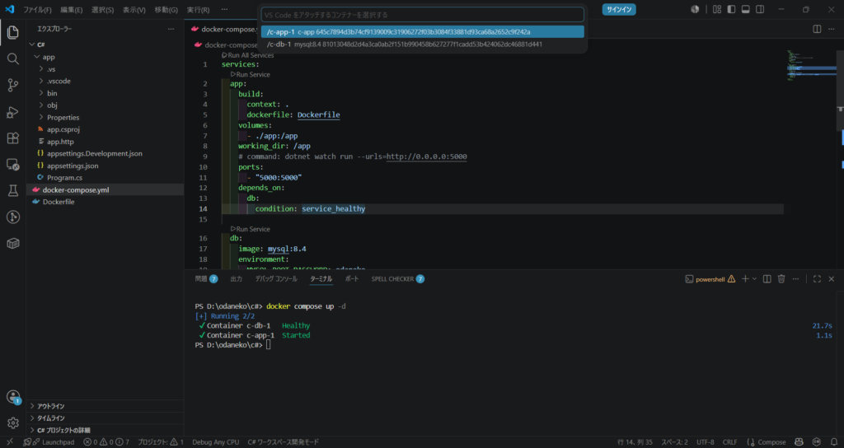This screenshot has height=448, width=844.
Task: Switch to the 問題 panel tab
Action: point(206,279)
